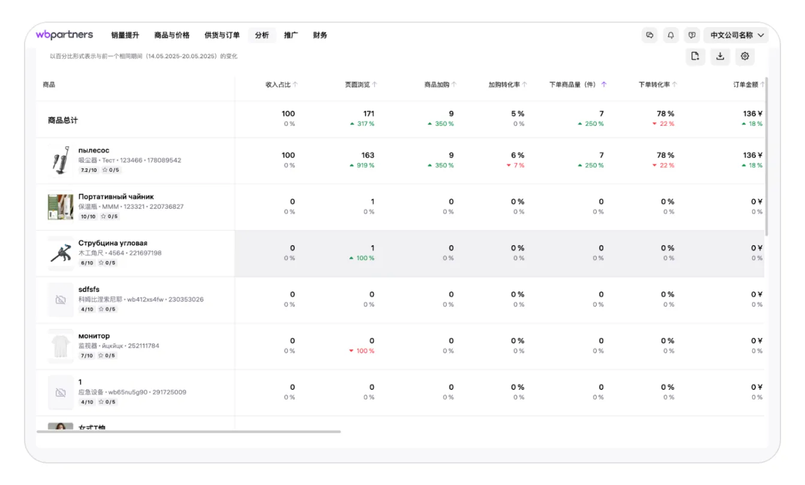Open the Портативный чайник product link
805x485 pixels.
[116, 196]
